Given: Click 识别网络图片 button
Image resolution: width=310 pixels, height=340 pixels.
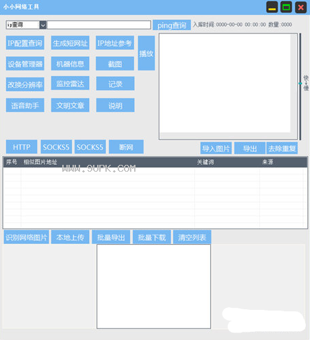Looking at the screenshot, I should pyautogui.click(x=26, y=237).
